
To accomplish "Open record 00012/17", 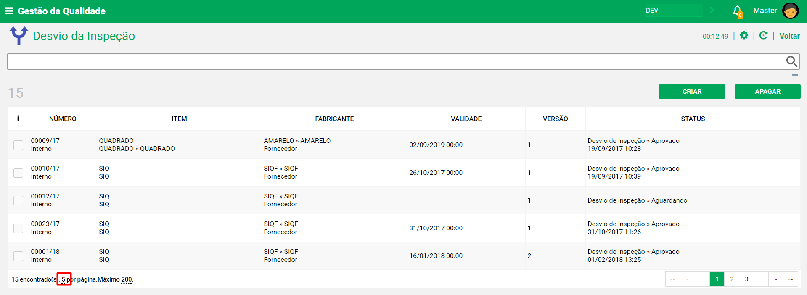I will [45, 196].
